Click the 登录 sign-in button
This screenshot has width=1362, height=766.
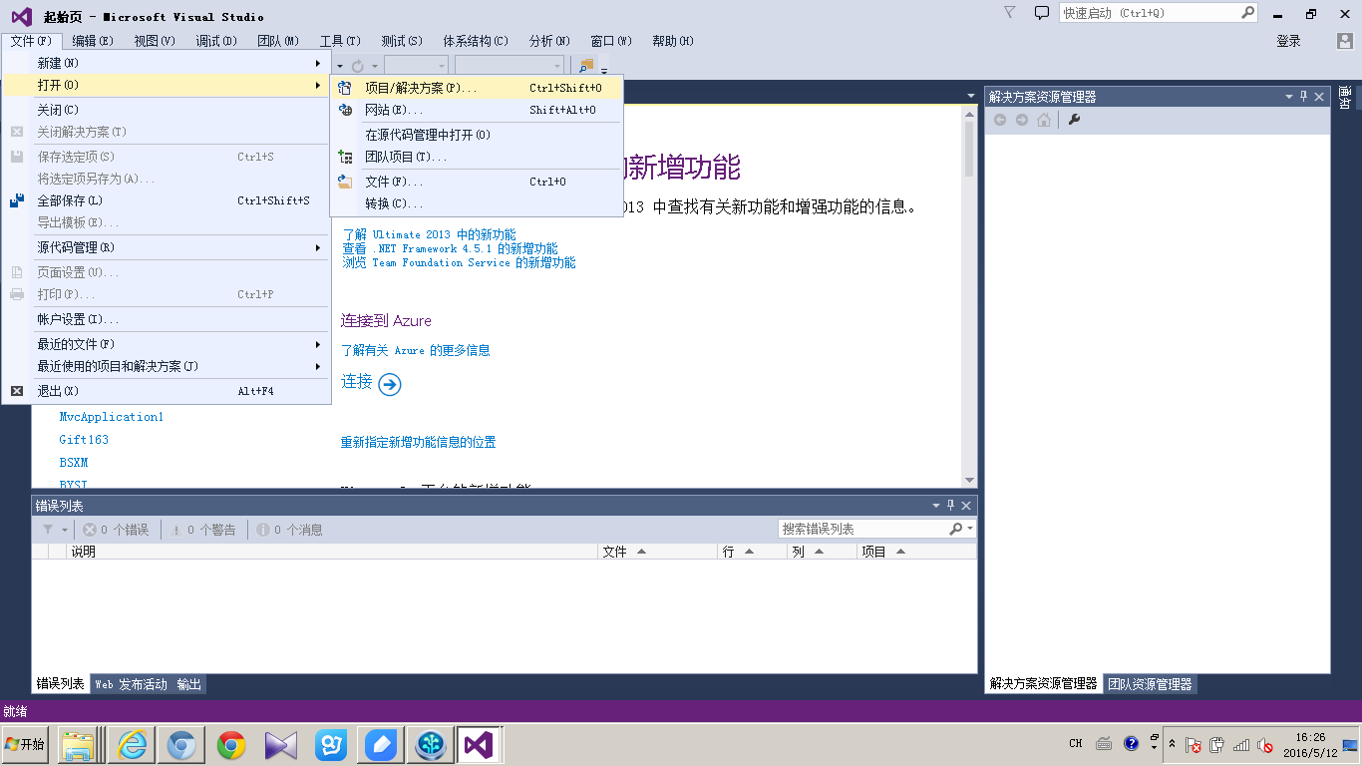click(1288, 41)
